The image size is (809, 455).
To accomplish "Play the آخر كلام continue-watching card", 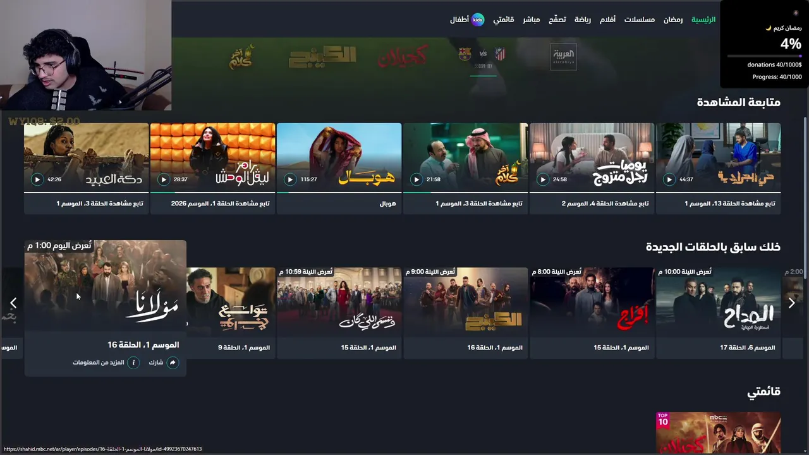I will pos(417,179).
